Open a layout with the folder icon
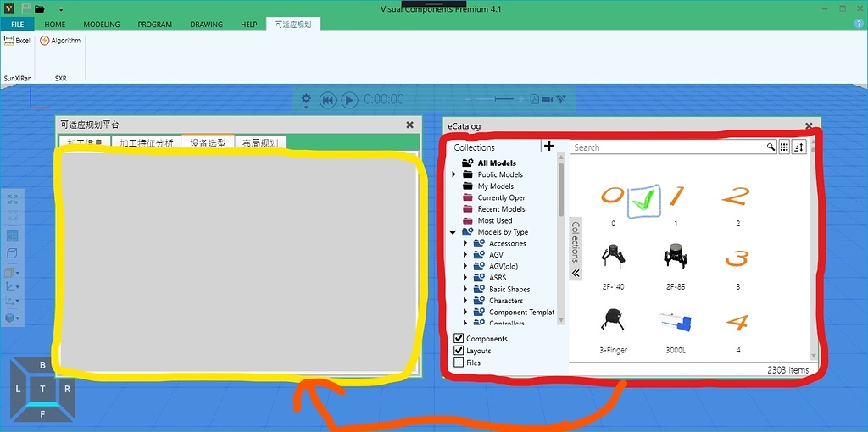This screenshot has height=432, width=868. tap(39, 8)
